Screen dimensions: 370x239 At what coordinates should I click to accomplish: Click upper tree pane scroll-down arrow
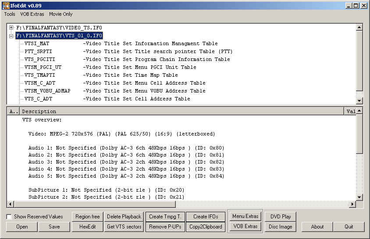click(x=359, y=100)
